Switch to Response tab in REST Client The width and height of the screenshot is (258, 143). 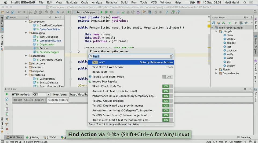pos(40,100)
